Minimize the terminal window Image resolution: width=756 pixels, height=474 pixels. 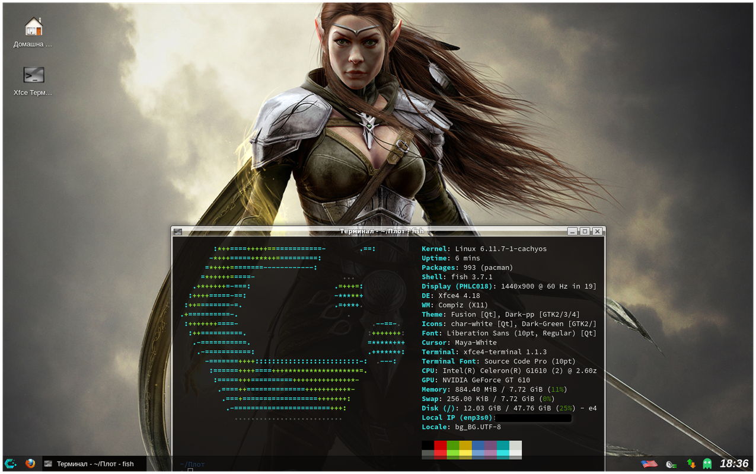click(572, 231)
